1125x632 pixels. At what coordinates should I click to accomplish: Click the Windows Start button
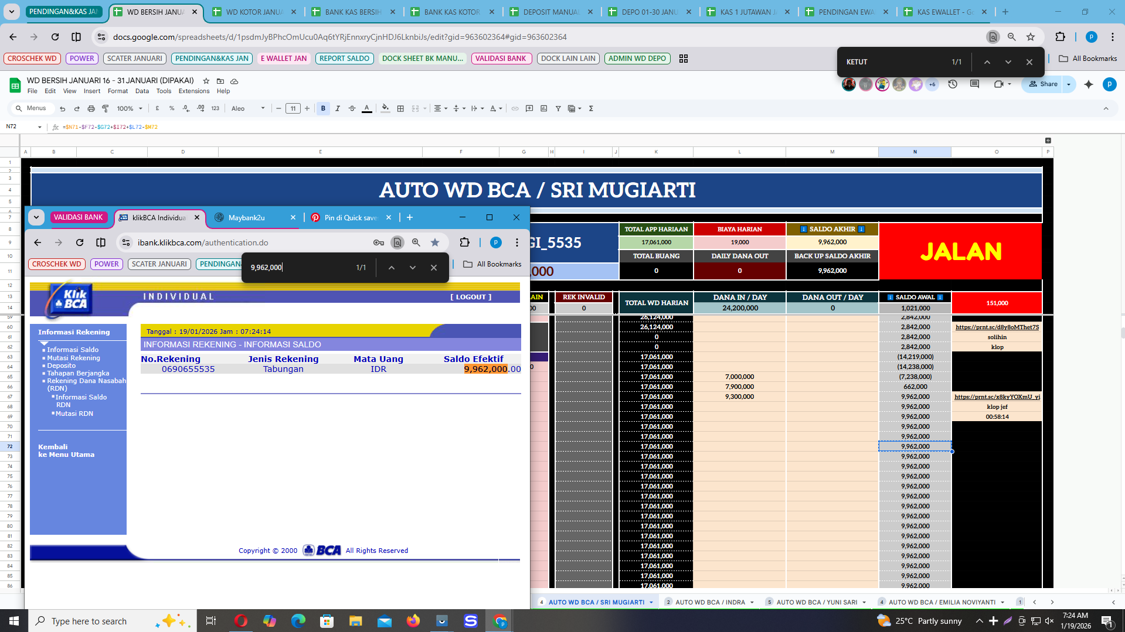[x=14, y=621]
